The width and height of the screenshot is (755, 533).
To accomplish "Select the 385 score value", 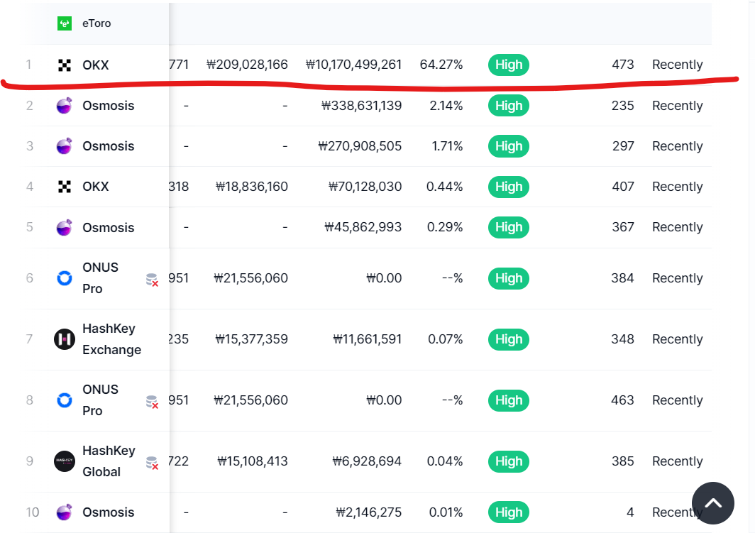I will (x=623, y=461).
